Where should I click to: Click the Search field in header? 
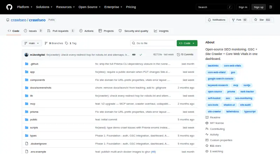point(215,7)
